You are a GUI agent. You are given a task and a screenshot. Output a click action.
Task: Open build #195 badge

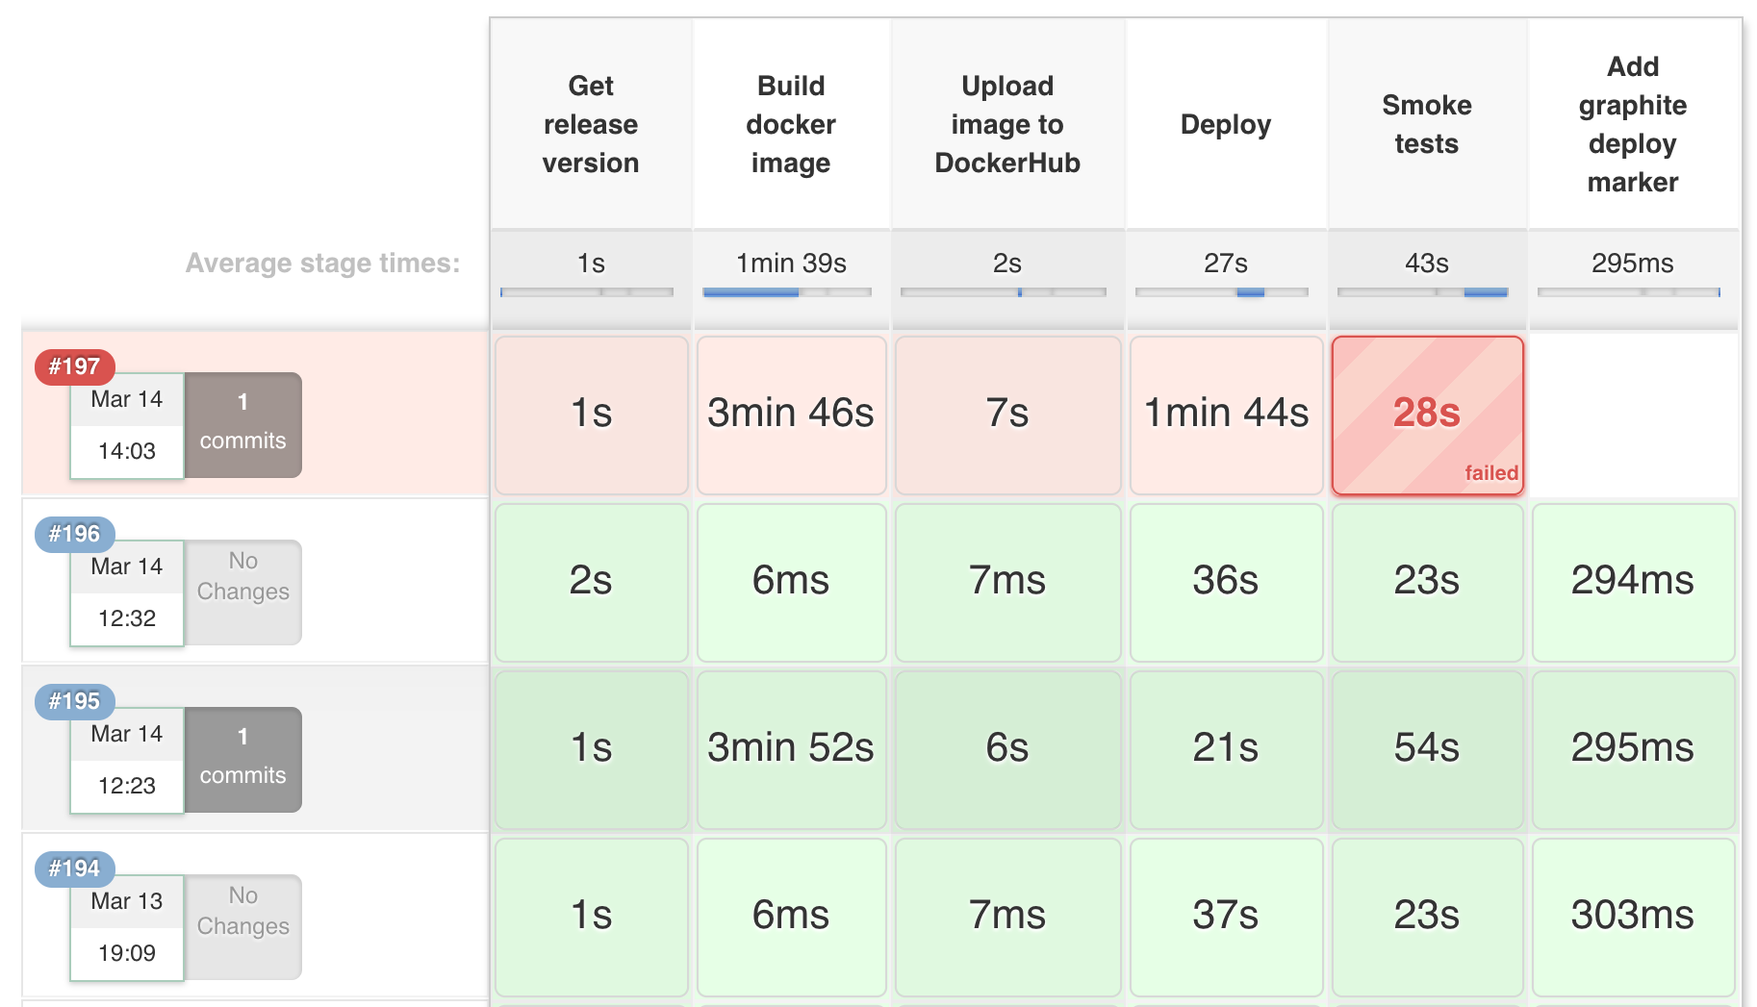coord(74,701)
